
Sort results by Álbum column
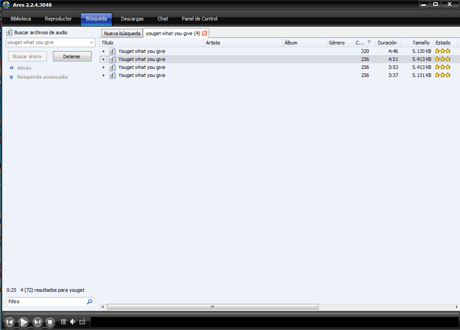(x=304, y=43)
